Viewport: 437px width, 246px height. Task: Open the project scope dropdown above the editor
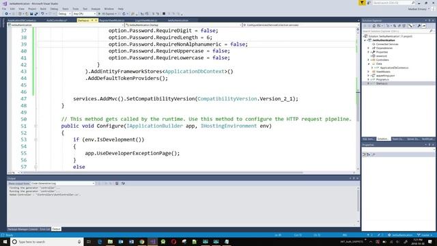coord(66,25)
